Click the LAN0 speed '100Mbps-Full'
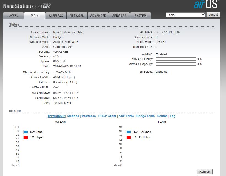226x176 pixels. pos(62,103)
